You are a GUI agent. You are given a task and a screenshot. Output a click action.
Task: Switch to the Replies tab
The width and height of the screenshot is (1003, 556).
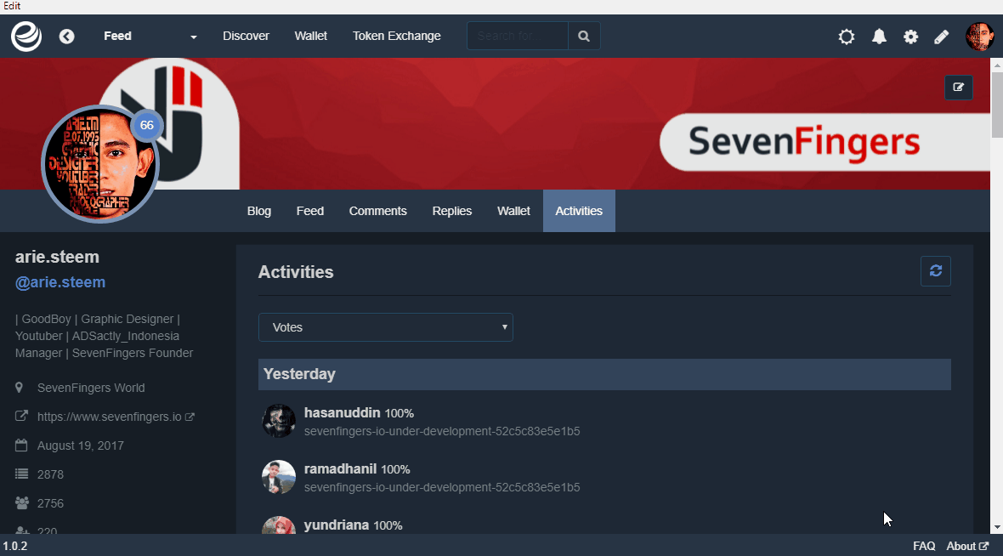pos(452,211)
